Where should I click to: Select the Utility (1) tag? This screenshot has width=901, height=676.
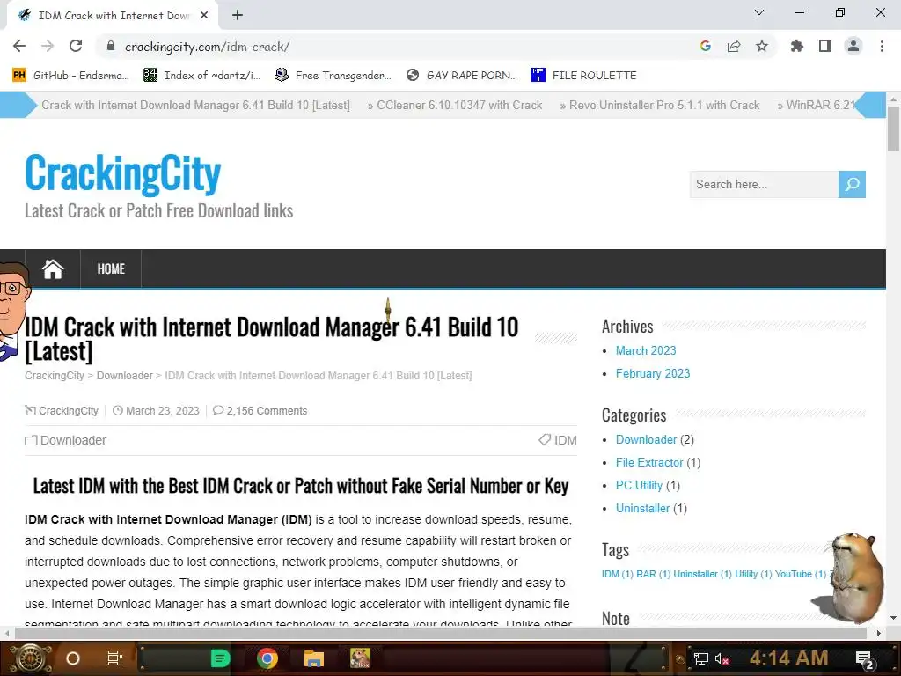point(753,574)
